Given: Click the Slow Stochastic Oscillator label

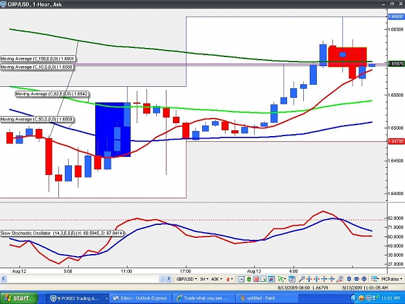Looking at the screenshot, I should click(x=62, y=233).
